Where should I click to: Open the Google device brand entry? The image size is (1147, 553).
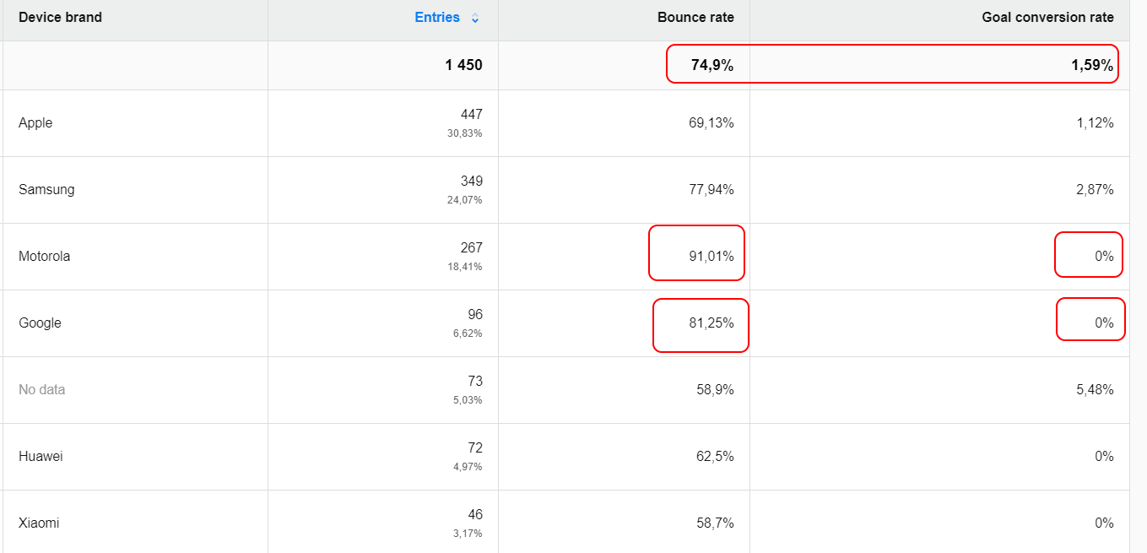[x=40, y=323]
